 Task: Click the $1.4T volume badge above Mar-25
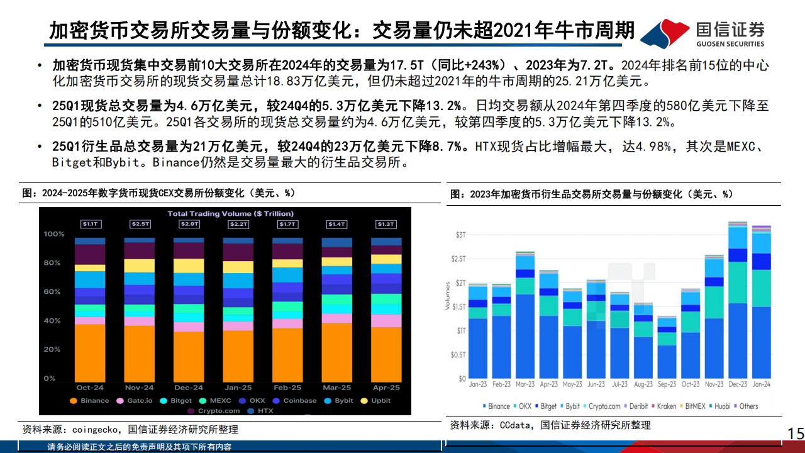[336, 224]
